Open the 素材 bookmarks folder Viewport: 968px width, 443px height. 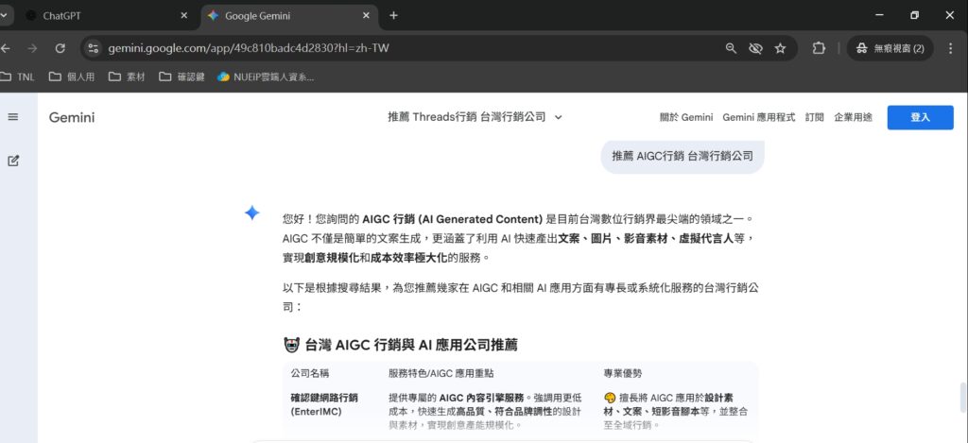point(127,77)
